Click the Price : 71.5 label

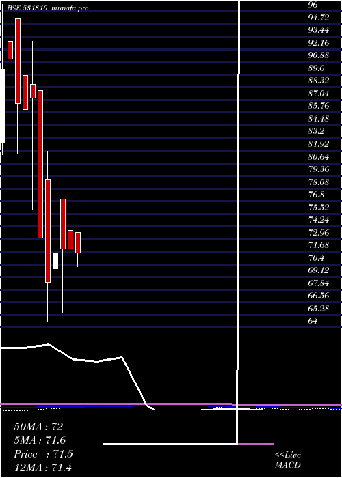tap(43, 454)
